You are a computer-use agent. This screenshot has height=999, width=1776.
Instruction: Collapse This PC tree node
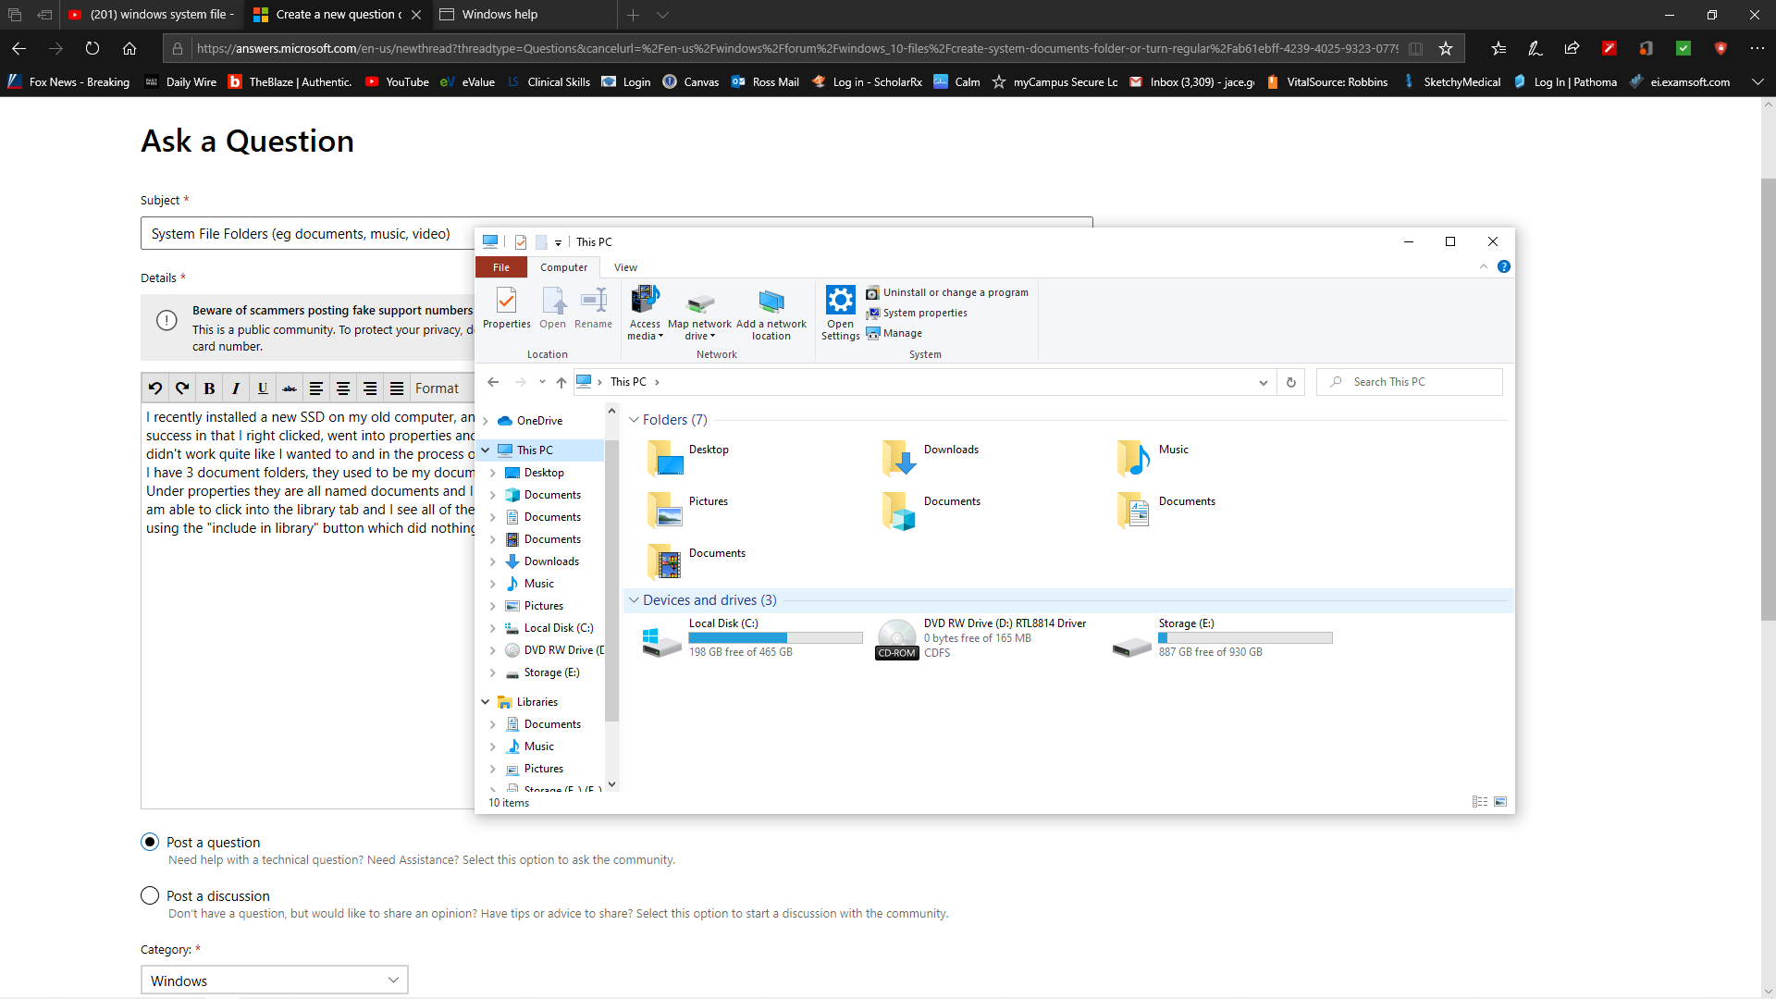(x=486, y=450)
